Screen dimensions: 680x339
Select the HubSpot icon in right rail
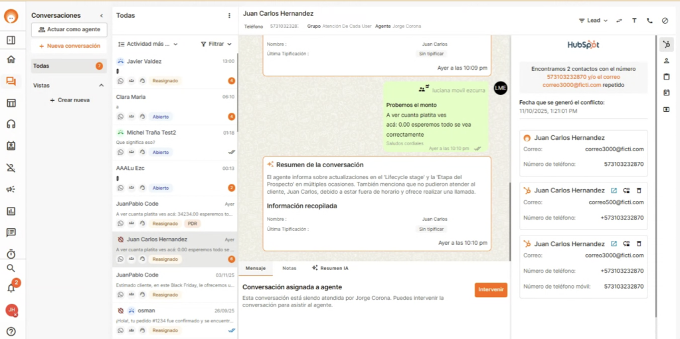pos(667,44)
